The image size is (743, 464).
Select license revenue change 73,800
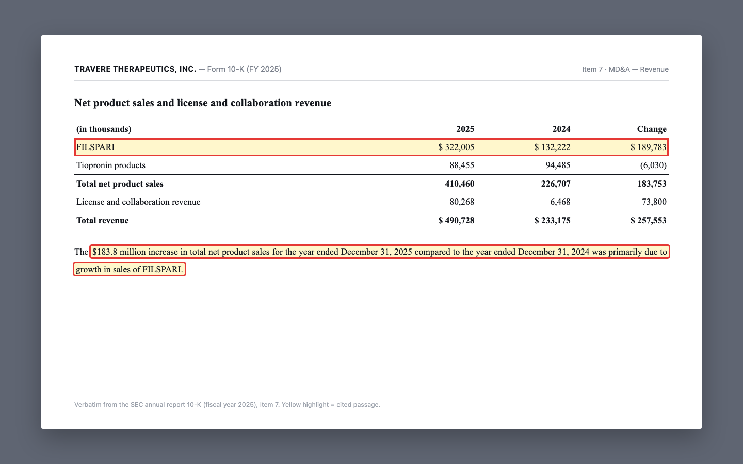click(654, 202)
